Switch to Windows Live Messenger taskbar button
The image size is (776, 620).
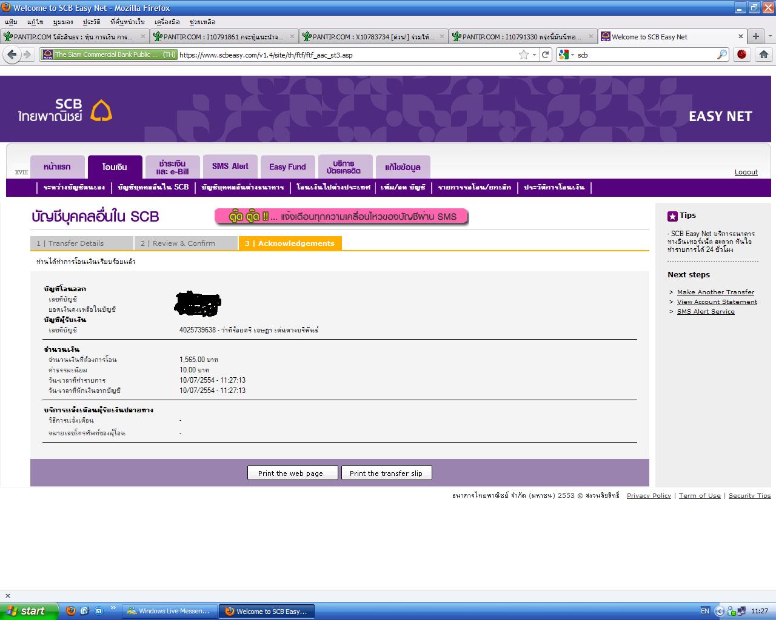170,611
